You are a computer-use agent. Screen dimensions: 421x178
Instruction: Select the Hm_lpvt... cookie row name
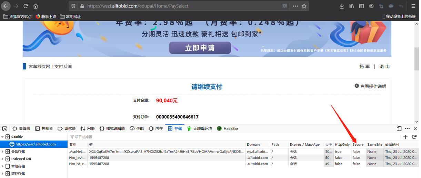(78, 158)
